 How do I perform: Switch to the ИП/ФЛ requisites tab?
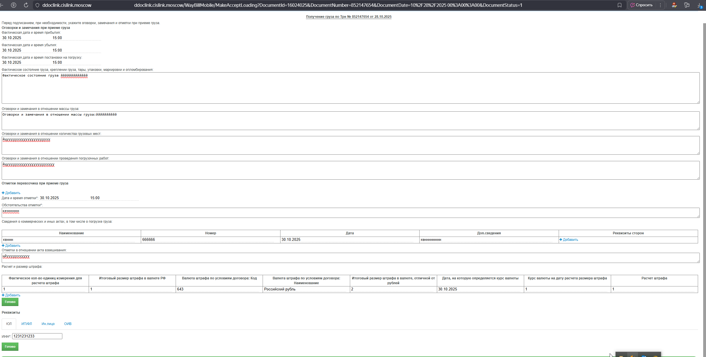tap(27, 324)
